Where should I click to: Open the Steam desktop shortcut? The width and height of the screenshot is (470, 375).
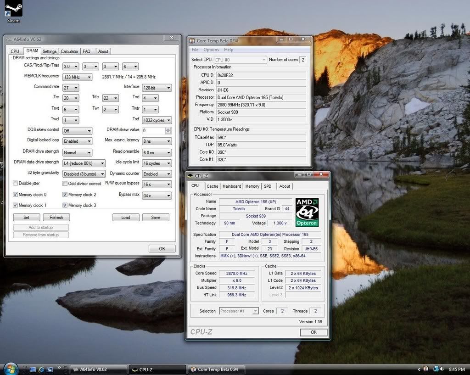coord(13,12)
